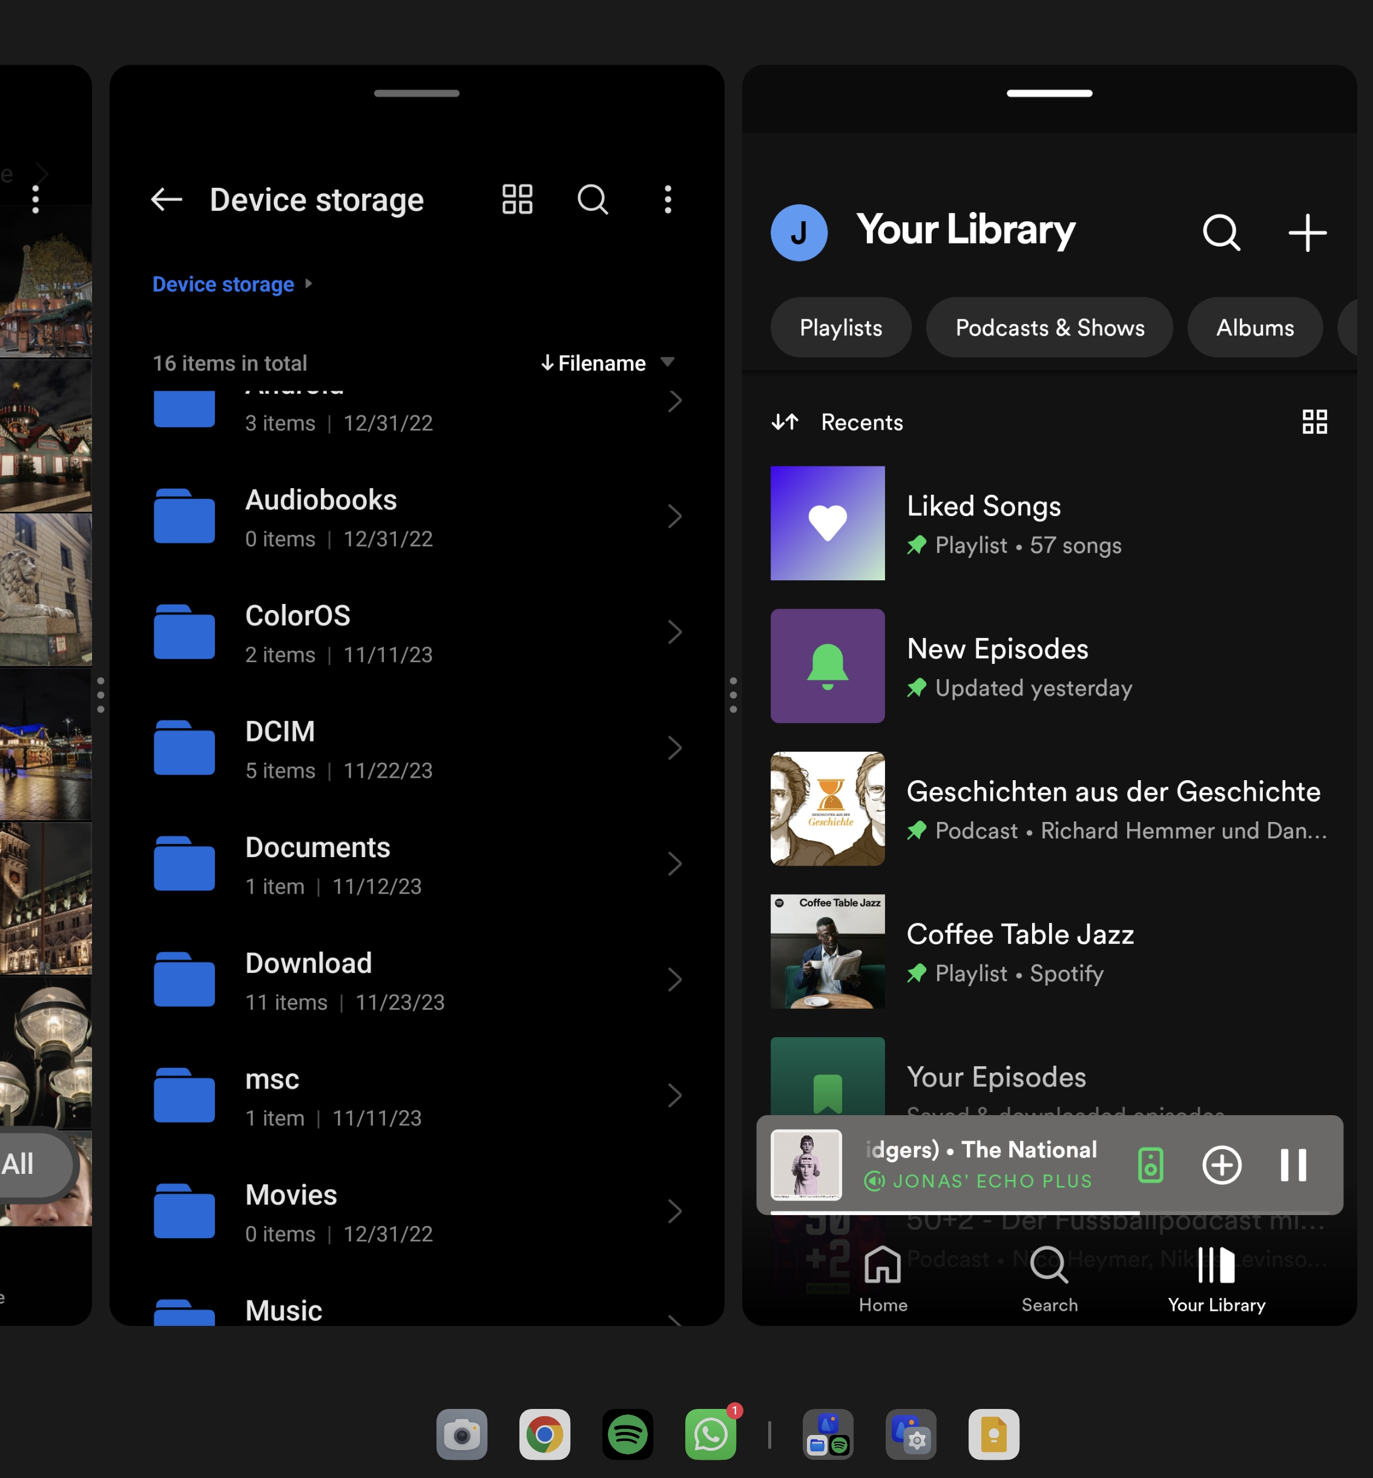The width and height of the screenshot is (1373, 1478).
Task: Expand Audiobooks folder chevron
Action: coord(674,516)
